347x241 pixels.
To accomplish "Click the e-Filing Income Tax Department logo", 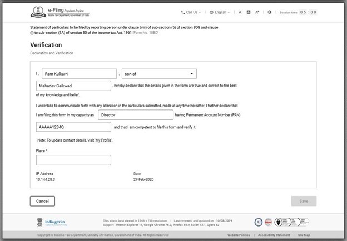I will pos(54,12).
